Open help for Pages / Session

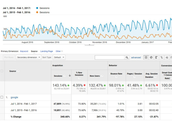tap(134, 77)
